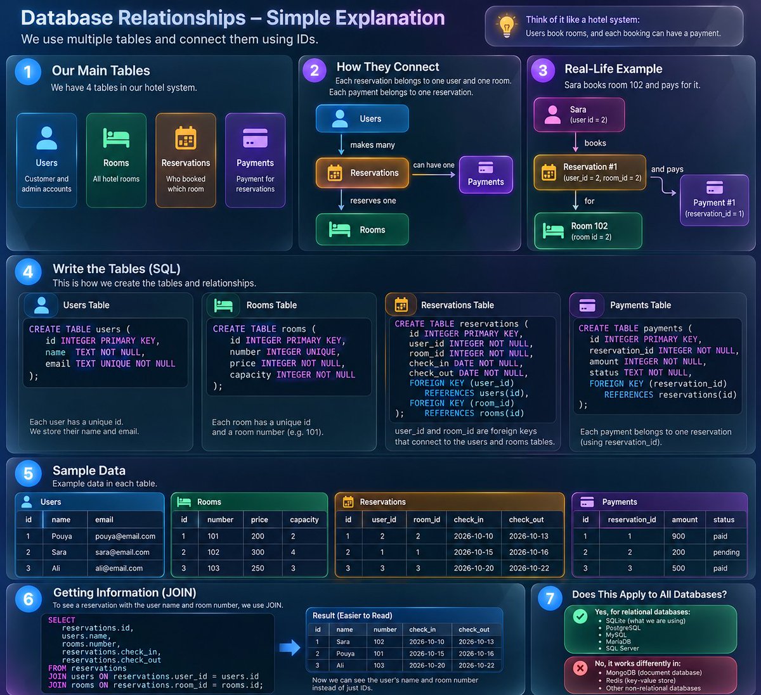Click the 'can have one' label before Payments
The height and width of the screenshot is (695, 761).
pos(434,165)
